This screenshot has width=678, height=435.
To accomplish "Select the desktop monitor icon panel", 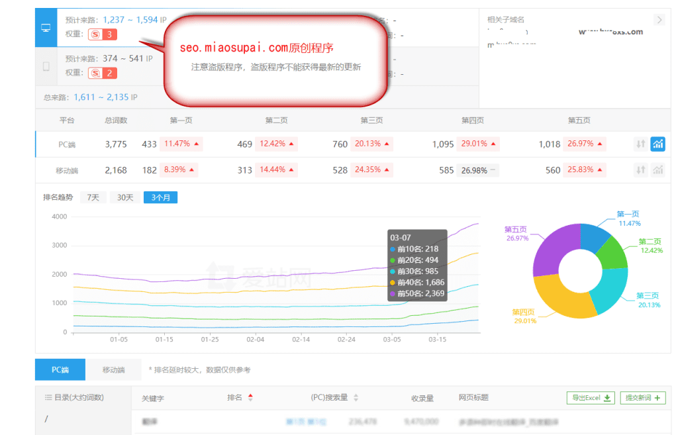I will (x=46, y=28).
